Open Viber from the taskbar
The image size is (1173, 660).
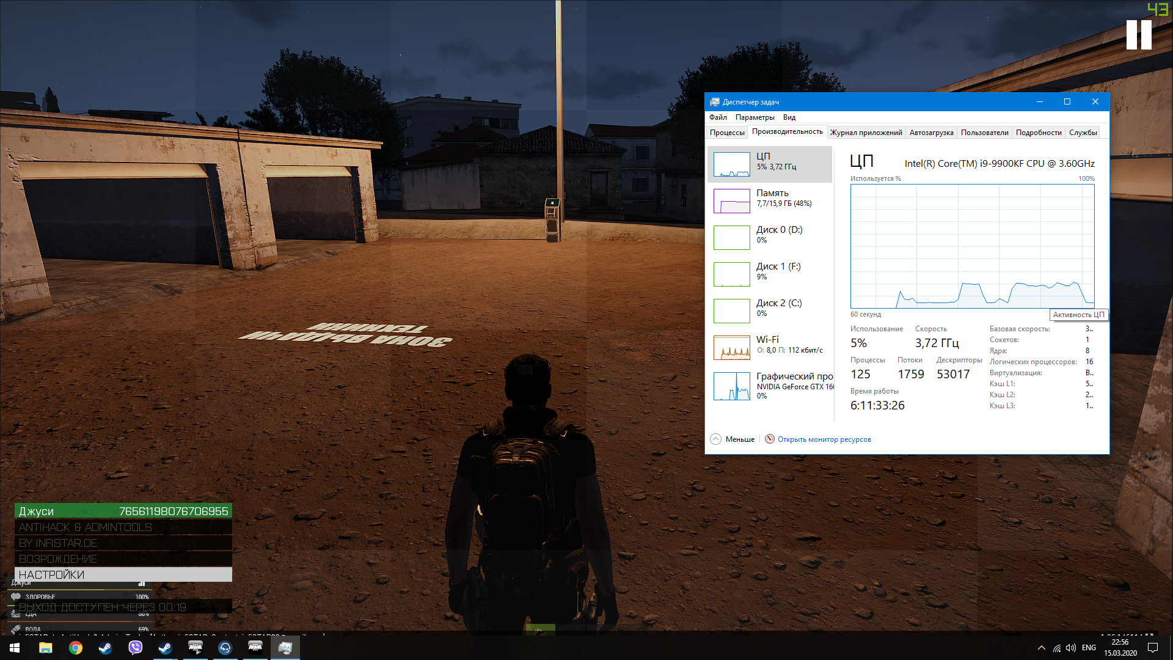tap(135, 648)
